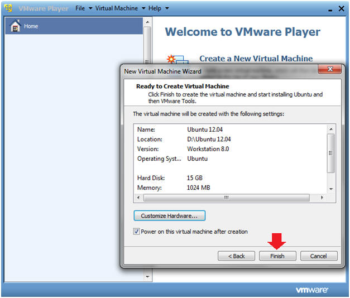Viewport: 350px width, 298px height.
Task: Close the VMware Player main window
Action: click(x=341, y=9)
